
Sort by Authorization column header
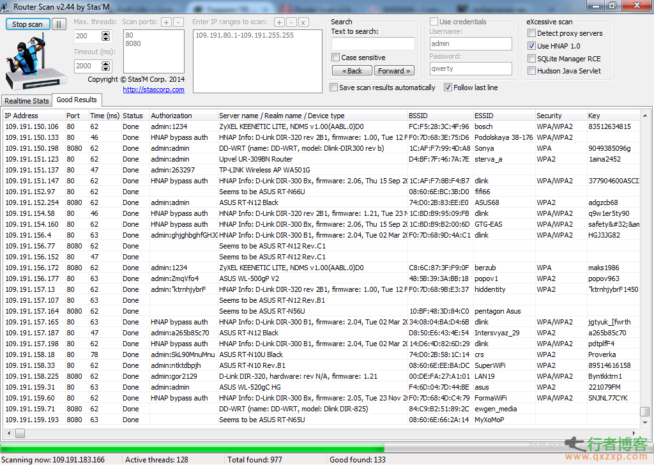[184, 116]
